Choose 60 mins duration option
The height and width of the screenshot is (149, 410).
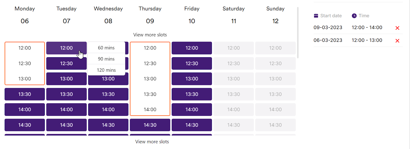pos(106,48)
